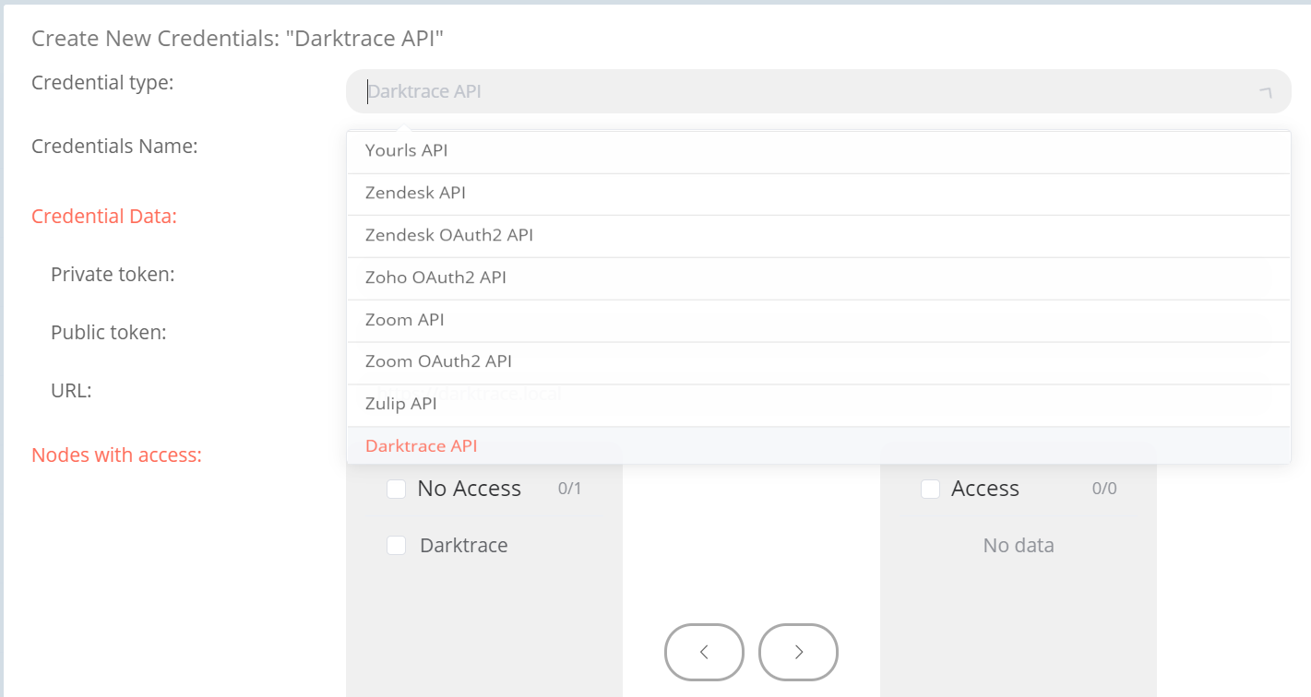This screenshot has height=697, width=1311.
Task: Choose Zoom OAuth2 API option
Action: (818, 363)
